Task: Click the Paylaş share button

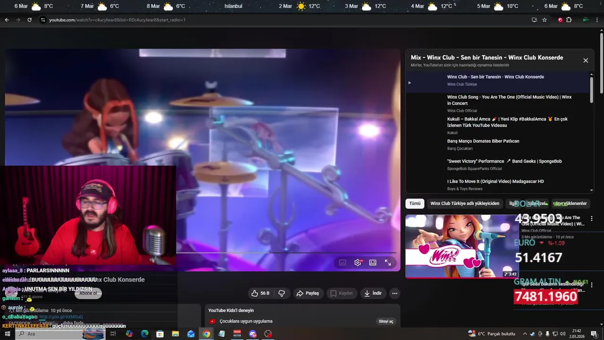Action: [x=308, y=293]
